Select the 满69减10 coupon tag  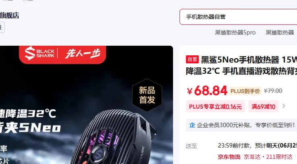click(x=263, y=107)
